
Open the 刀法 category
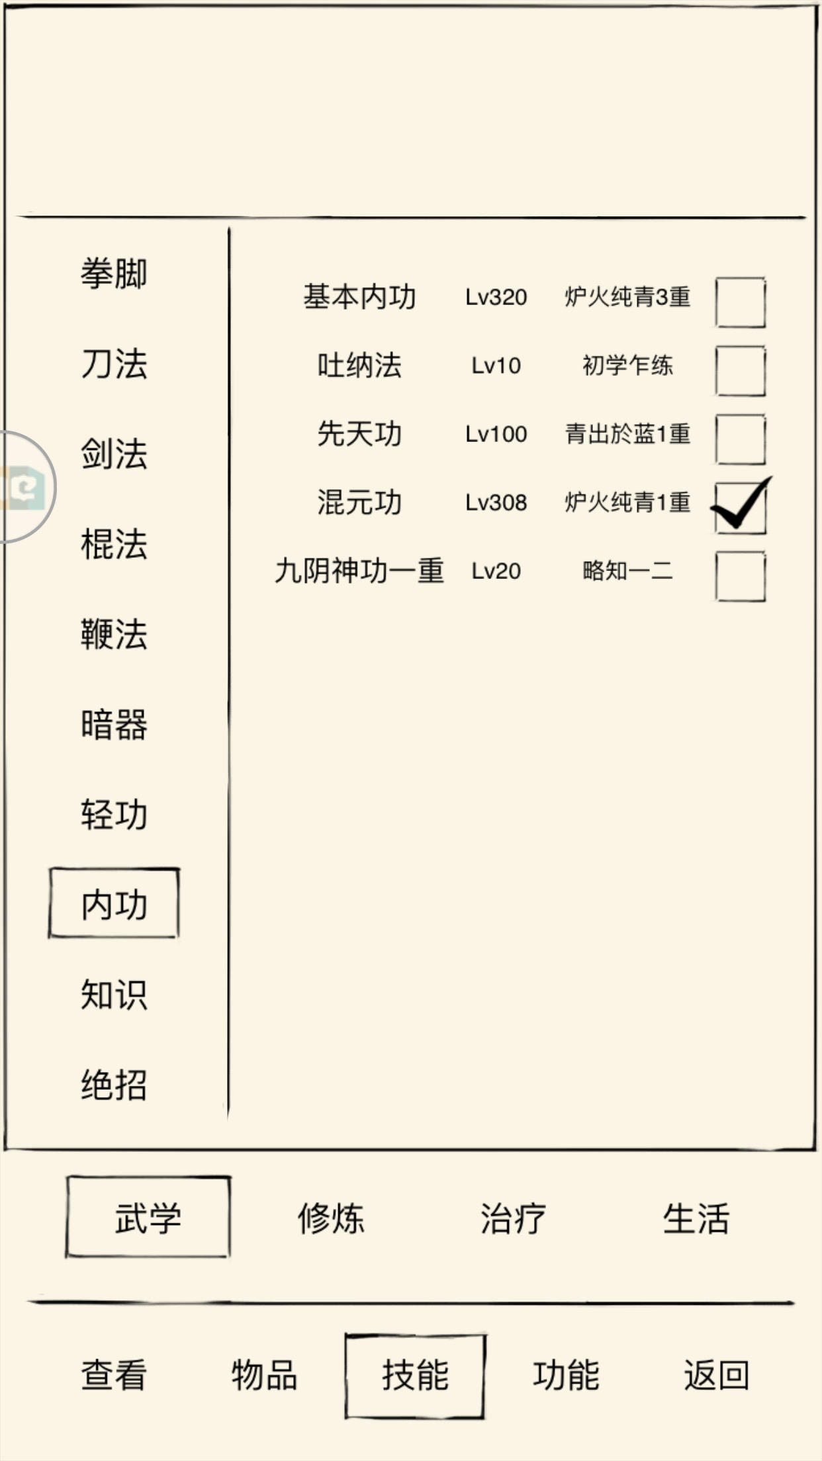[114, 364]
